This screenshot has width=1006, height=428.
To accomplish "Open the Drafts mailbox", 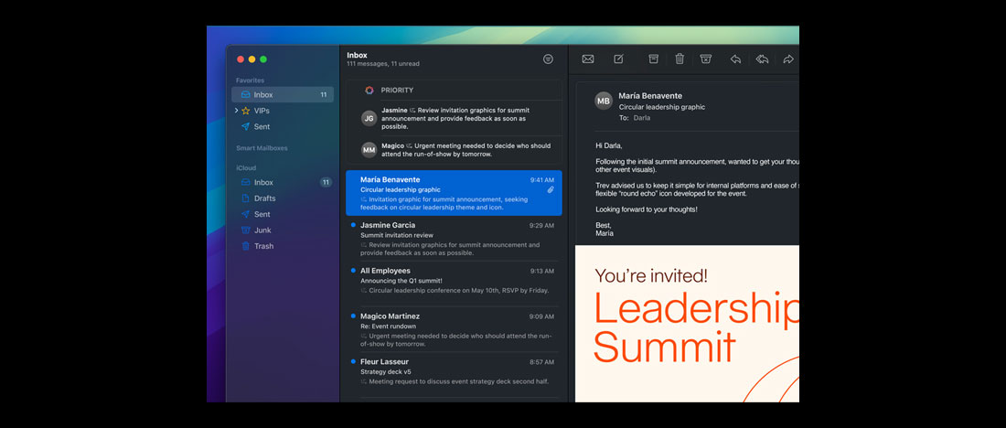I will (x=264, y=198).
